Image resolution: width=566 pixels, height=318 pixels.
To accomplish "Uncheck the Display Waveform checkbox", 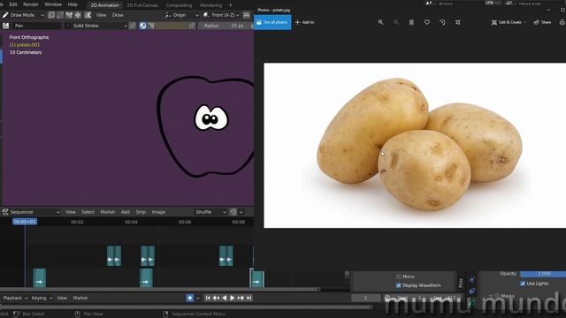I will pos(399,285).
